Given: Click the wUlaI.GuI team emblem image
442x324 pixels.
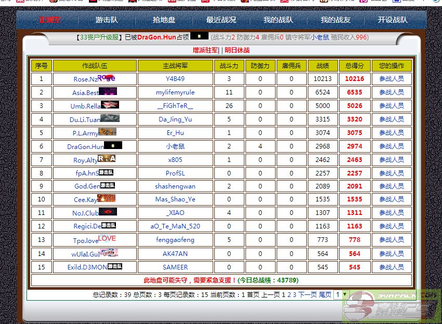Looking at the screenshot, I should click(109, 253).
